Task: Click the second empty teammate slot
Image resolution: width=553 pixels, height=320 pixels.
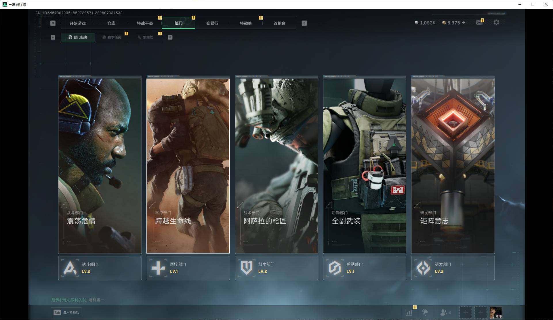Action: tap(480, 312)
